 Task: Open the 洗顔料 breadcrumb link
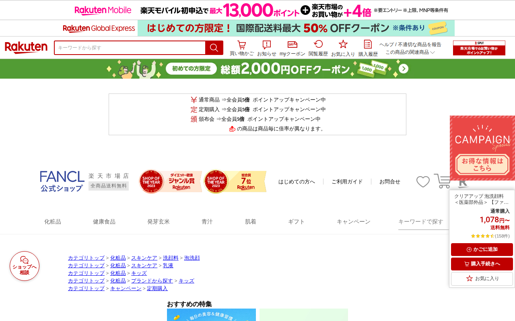[x=171, y=258]
